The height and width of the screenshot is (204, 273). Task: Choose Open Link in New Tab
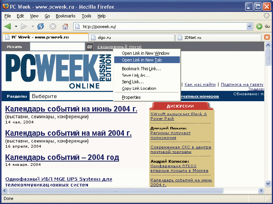pyautogui.click(x=147, y=60)
